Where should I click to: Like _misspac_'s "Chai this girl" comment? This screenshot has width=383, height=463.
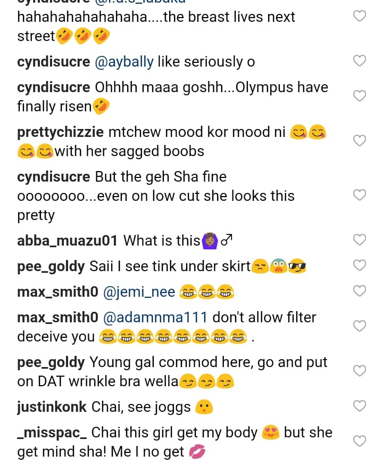[360, 441]
